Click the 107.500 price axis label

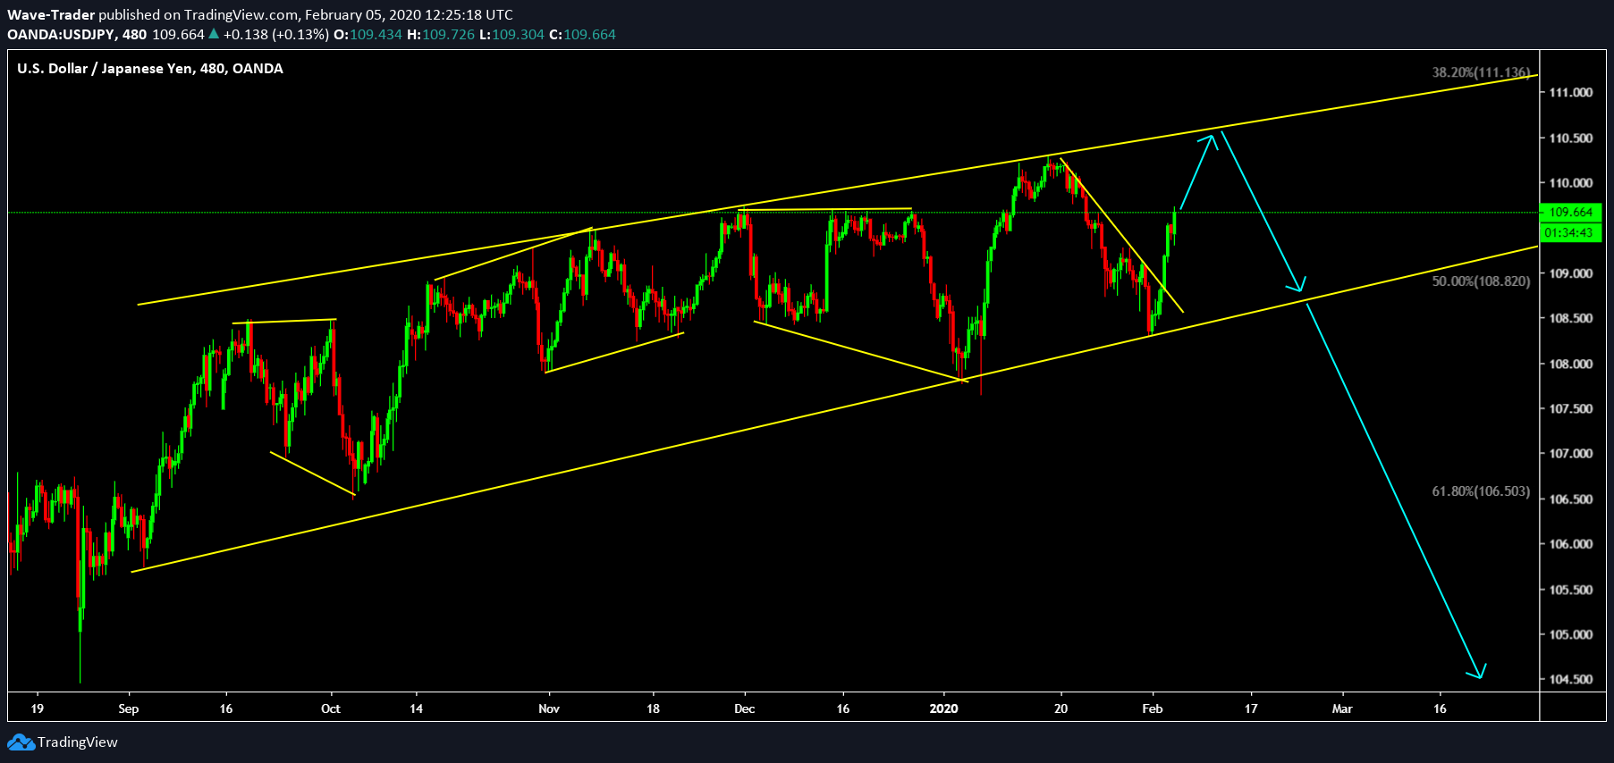[1571, 408]
